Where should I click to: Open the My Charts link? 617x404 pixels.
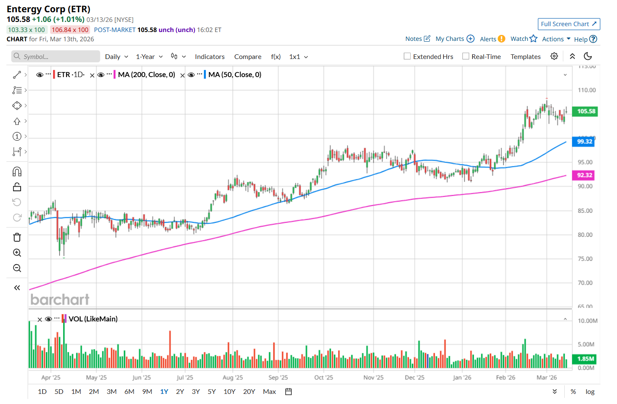coord(455,39)
